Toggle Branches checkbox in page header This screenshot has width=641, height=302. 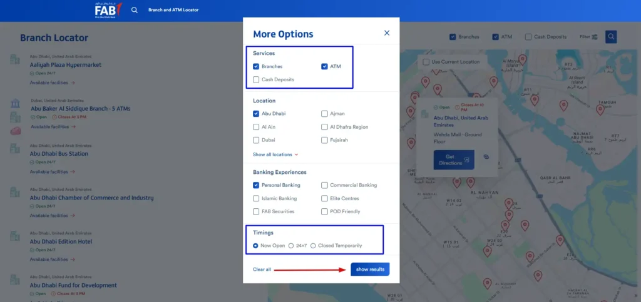coord(453,37)
